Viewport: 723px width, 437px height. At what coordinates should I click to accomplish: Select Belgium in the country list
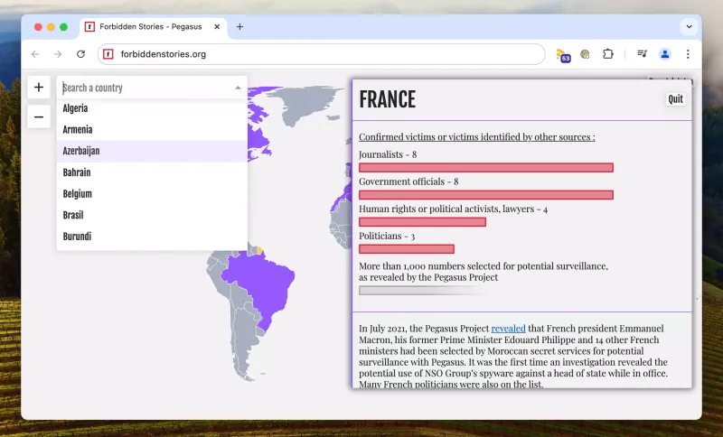pyautogui.click(x=152, y=194)
